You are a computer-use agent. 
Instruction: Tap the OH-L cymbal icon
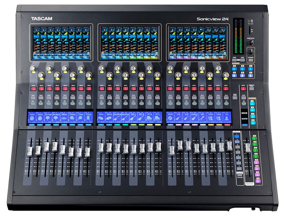point(101,119)
